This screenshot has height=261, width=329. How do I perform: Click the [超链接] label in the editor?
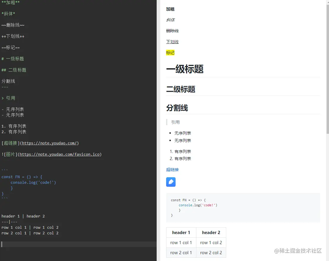pyautogui.click(x=10, y=143)
